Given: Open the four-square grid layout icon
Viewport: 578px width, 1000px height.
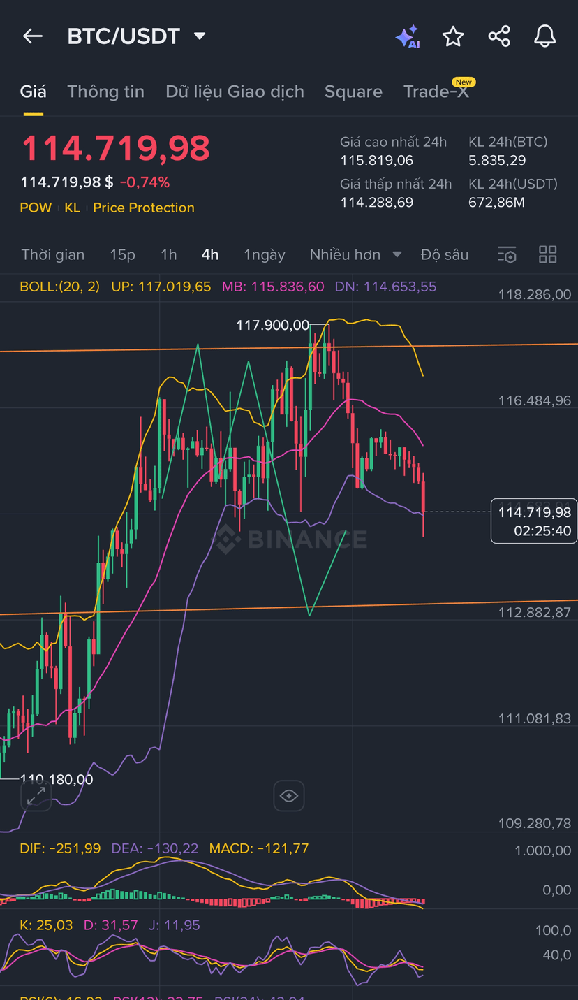Looking at the screenshot, I should coord(548,255).
